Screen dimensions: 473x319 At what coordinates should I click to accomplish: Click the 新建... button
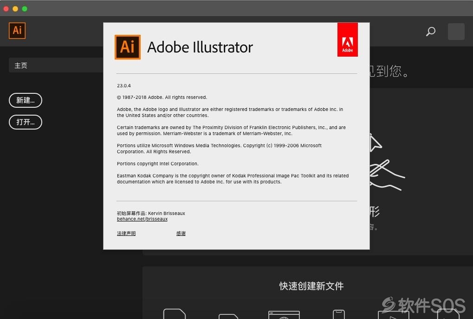(x=26, y=100)
